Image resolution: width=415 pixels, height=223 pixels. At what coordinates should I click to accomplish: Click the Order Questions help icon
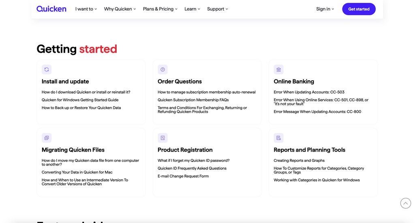click(163, 69)
